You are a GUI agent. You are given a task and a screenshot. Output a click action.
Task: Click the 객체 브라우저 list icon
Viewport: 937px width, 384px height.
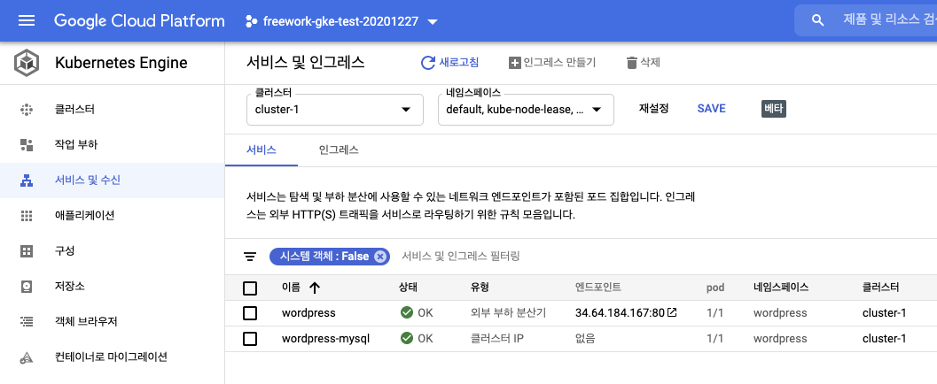point(27,322)
